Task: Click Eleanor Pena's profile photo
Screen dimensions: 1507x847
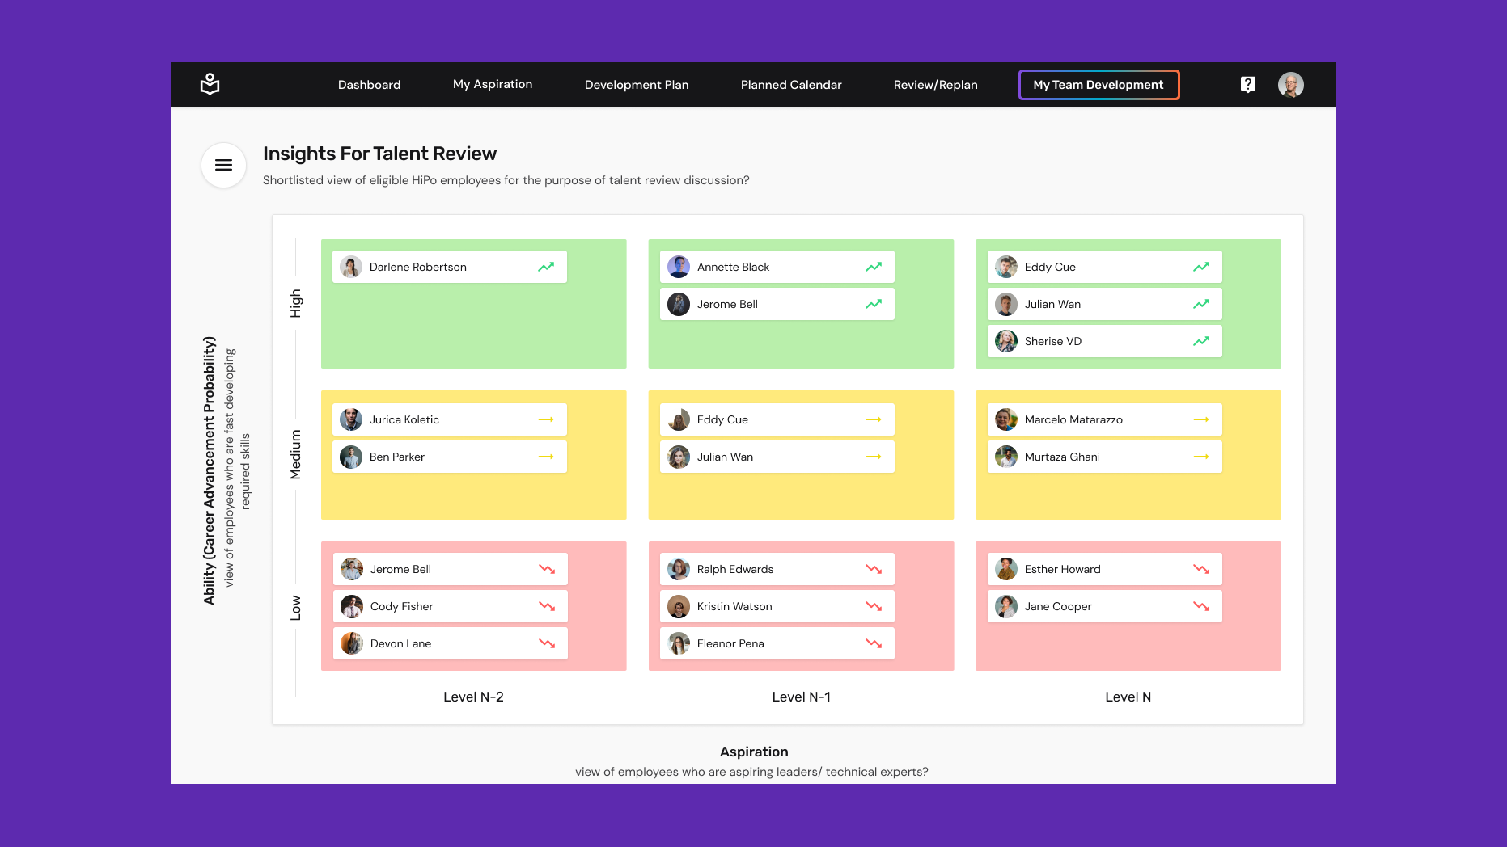Action: point(678,643)
